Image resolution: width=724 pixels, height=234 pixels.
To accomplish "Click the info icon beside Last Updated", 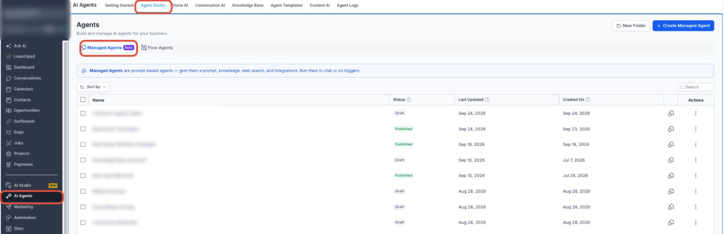I will point(487,100).
